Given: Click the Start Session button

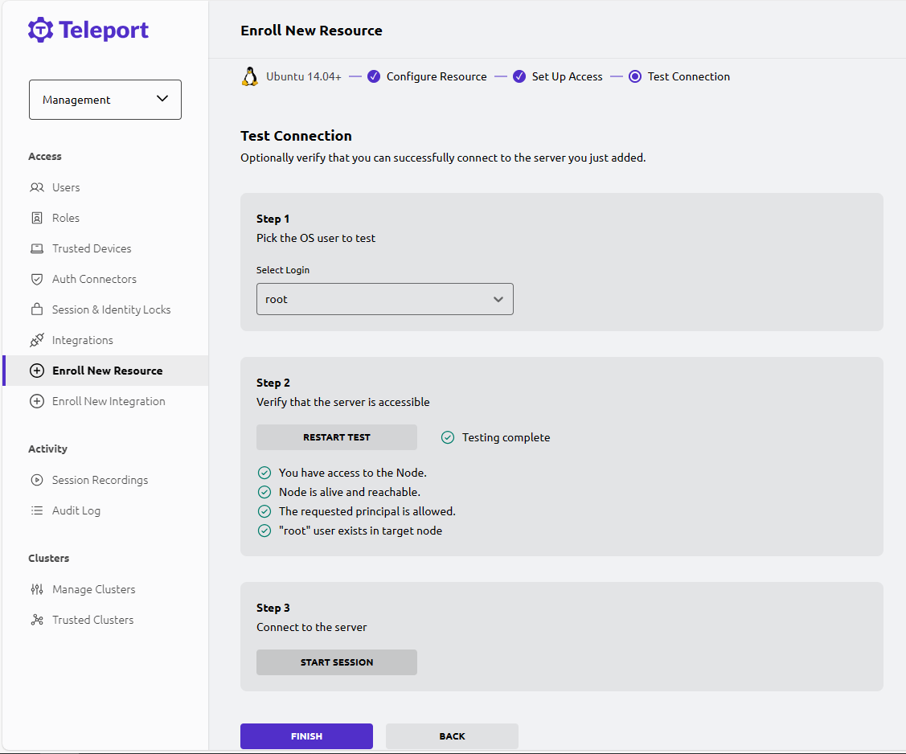Looking at the screenshot, I should pos(337,662).
